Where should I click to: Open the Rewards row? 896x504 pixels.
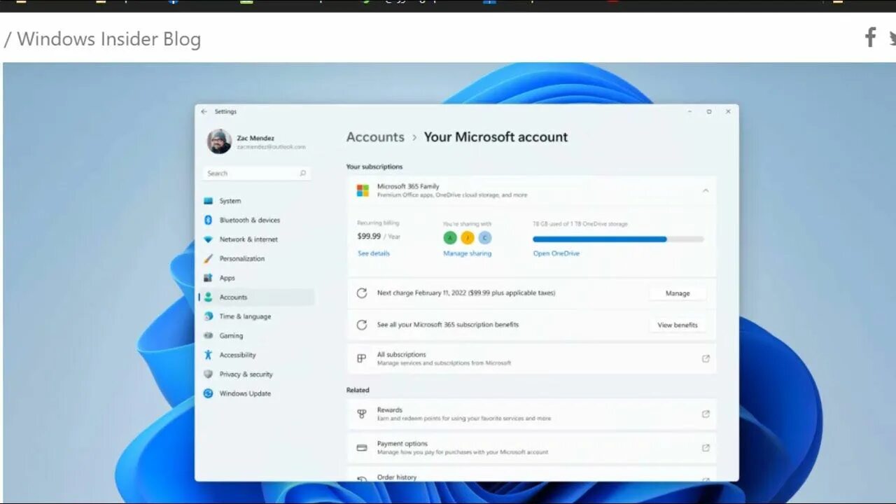point(531,414)
